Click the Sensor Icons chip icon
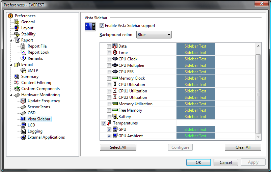271x172 pixels. pos(23,107)
